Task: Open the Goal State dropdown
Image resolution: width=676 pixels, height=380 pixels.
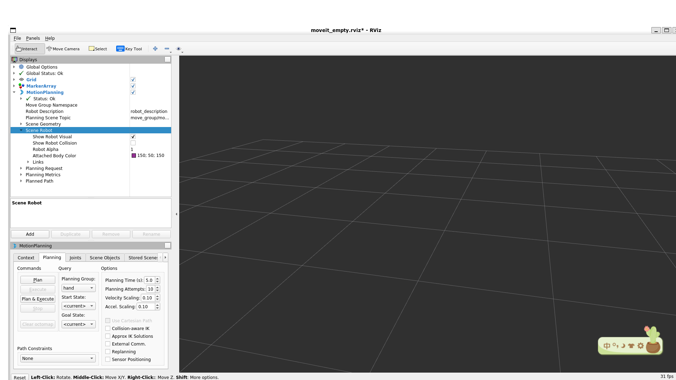Action: (x=79, y=324)
